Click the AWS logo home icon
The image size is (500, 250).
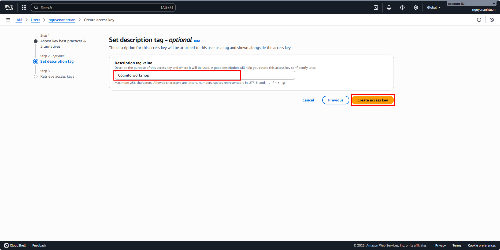point(9,7)
